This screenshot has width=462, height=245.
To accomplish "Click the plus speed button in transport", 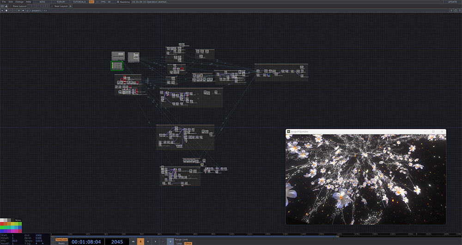I will [170, 241].
